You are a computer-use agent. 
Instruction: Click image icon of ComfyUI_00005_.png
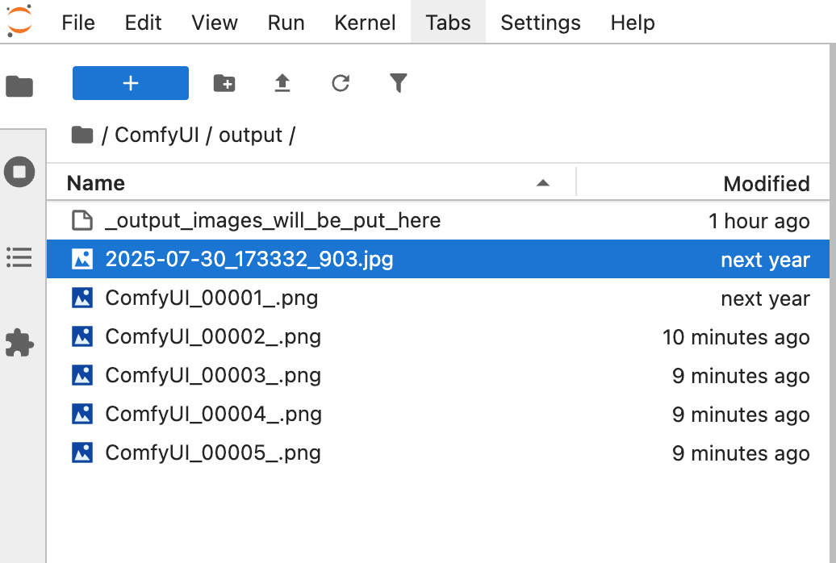82,452
